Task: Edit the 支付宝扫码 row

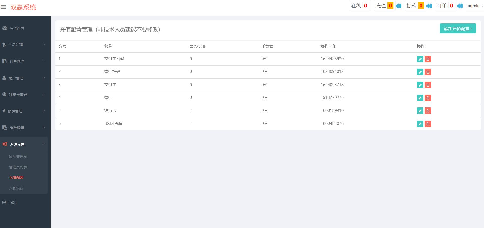Action: [x=420, y=59]
